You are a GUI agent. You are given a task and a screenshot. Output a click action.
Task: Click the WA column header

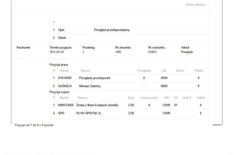pyautogui.click(x=166, y=98)
